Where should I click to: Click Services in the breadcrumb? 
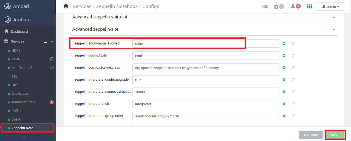[x=82, y=6]
